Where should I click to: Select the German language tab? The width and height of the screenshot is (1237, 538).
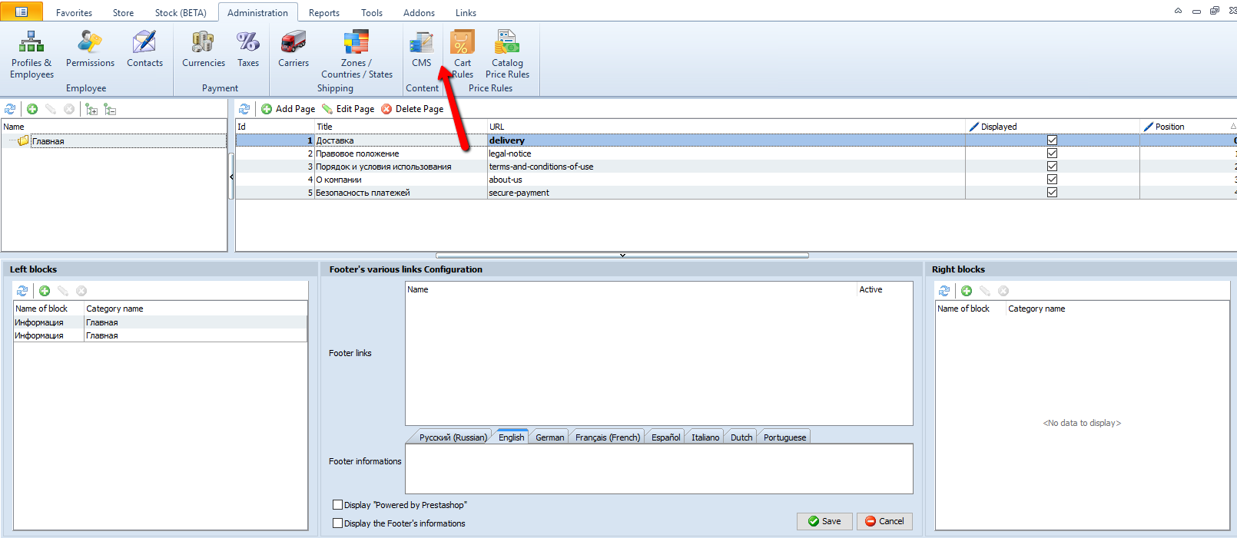point(549,437)
